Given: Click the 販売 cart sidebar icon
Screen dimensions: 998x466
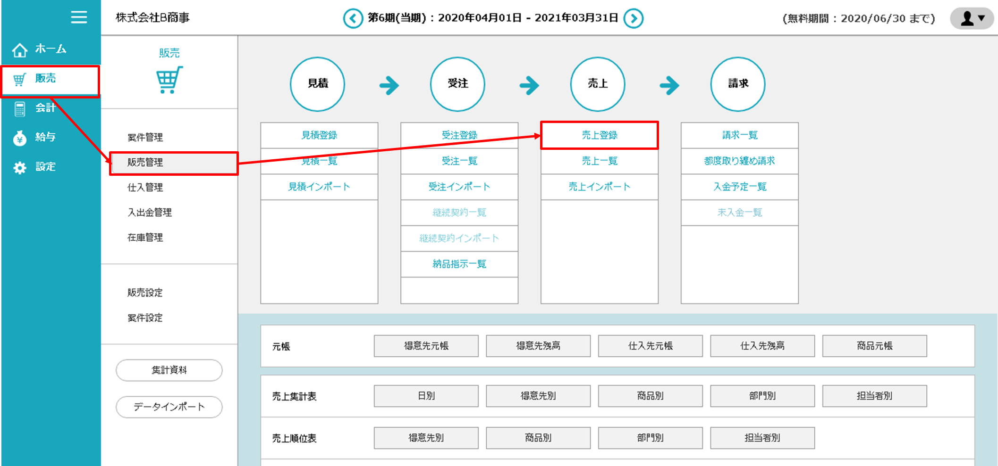Looking at the screenshot, I should pyautogui.click(x=20, y=79).
